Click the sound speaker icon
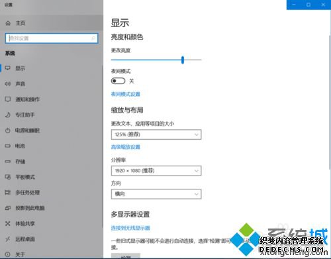 pyautogui.click(x=8, y=83)
